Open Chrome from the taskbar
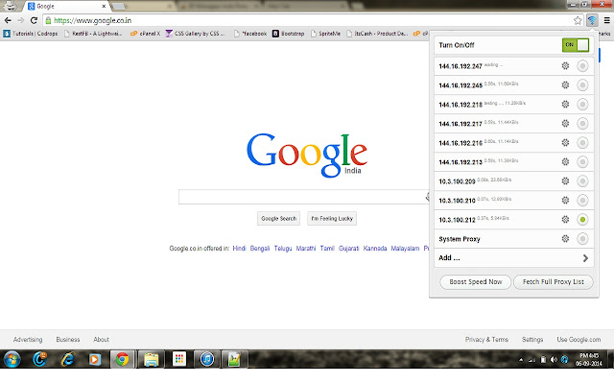The height and width of the screenshot is (384, 614). pyautogui.click(x=122, y=359)
